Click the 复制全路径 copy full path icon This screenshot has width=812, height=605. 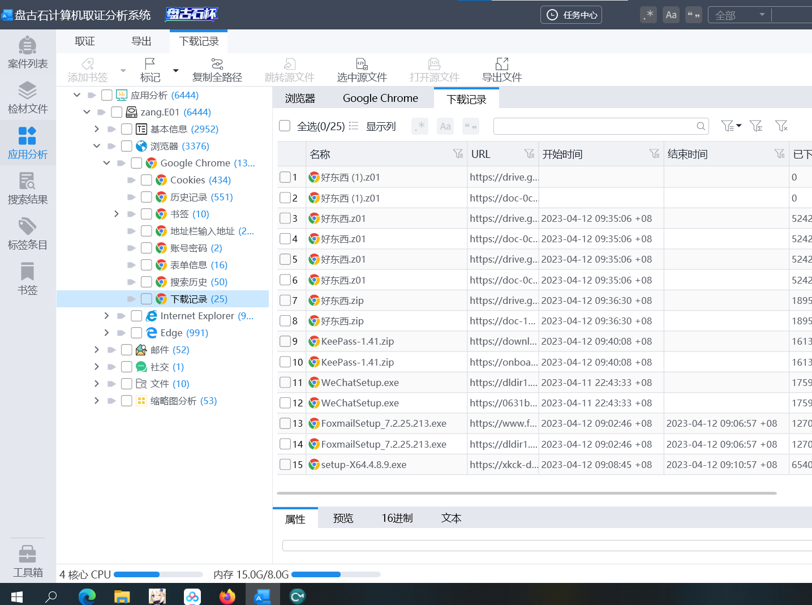(217, 63)
